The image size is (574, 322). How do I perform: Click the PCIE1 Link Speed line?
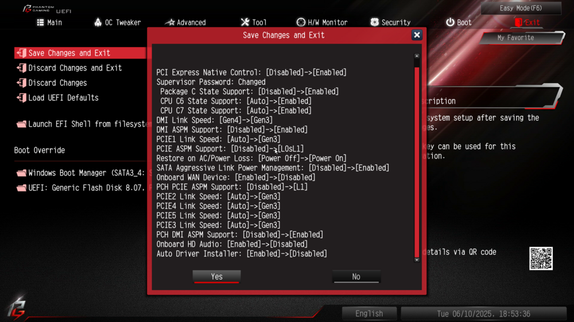[218, 139]
